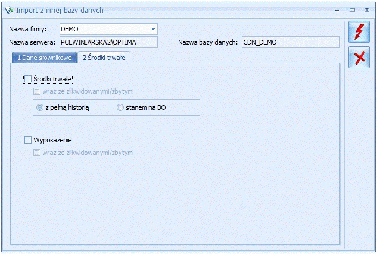Maximize the import window
The width and height of the screenshot is (377, 254).
352,10
